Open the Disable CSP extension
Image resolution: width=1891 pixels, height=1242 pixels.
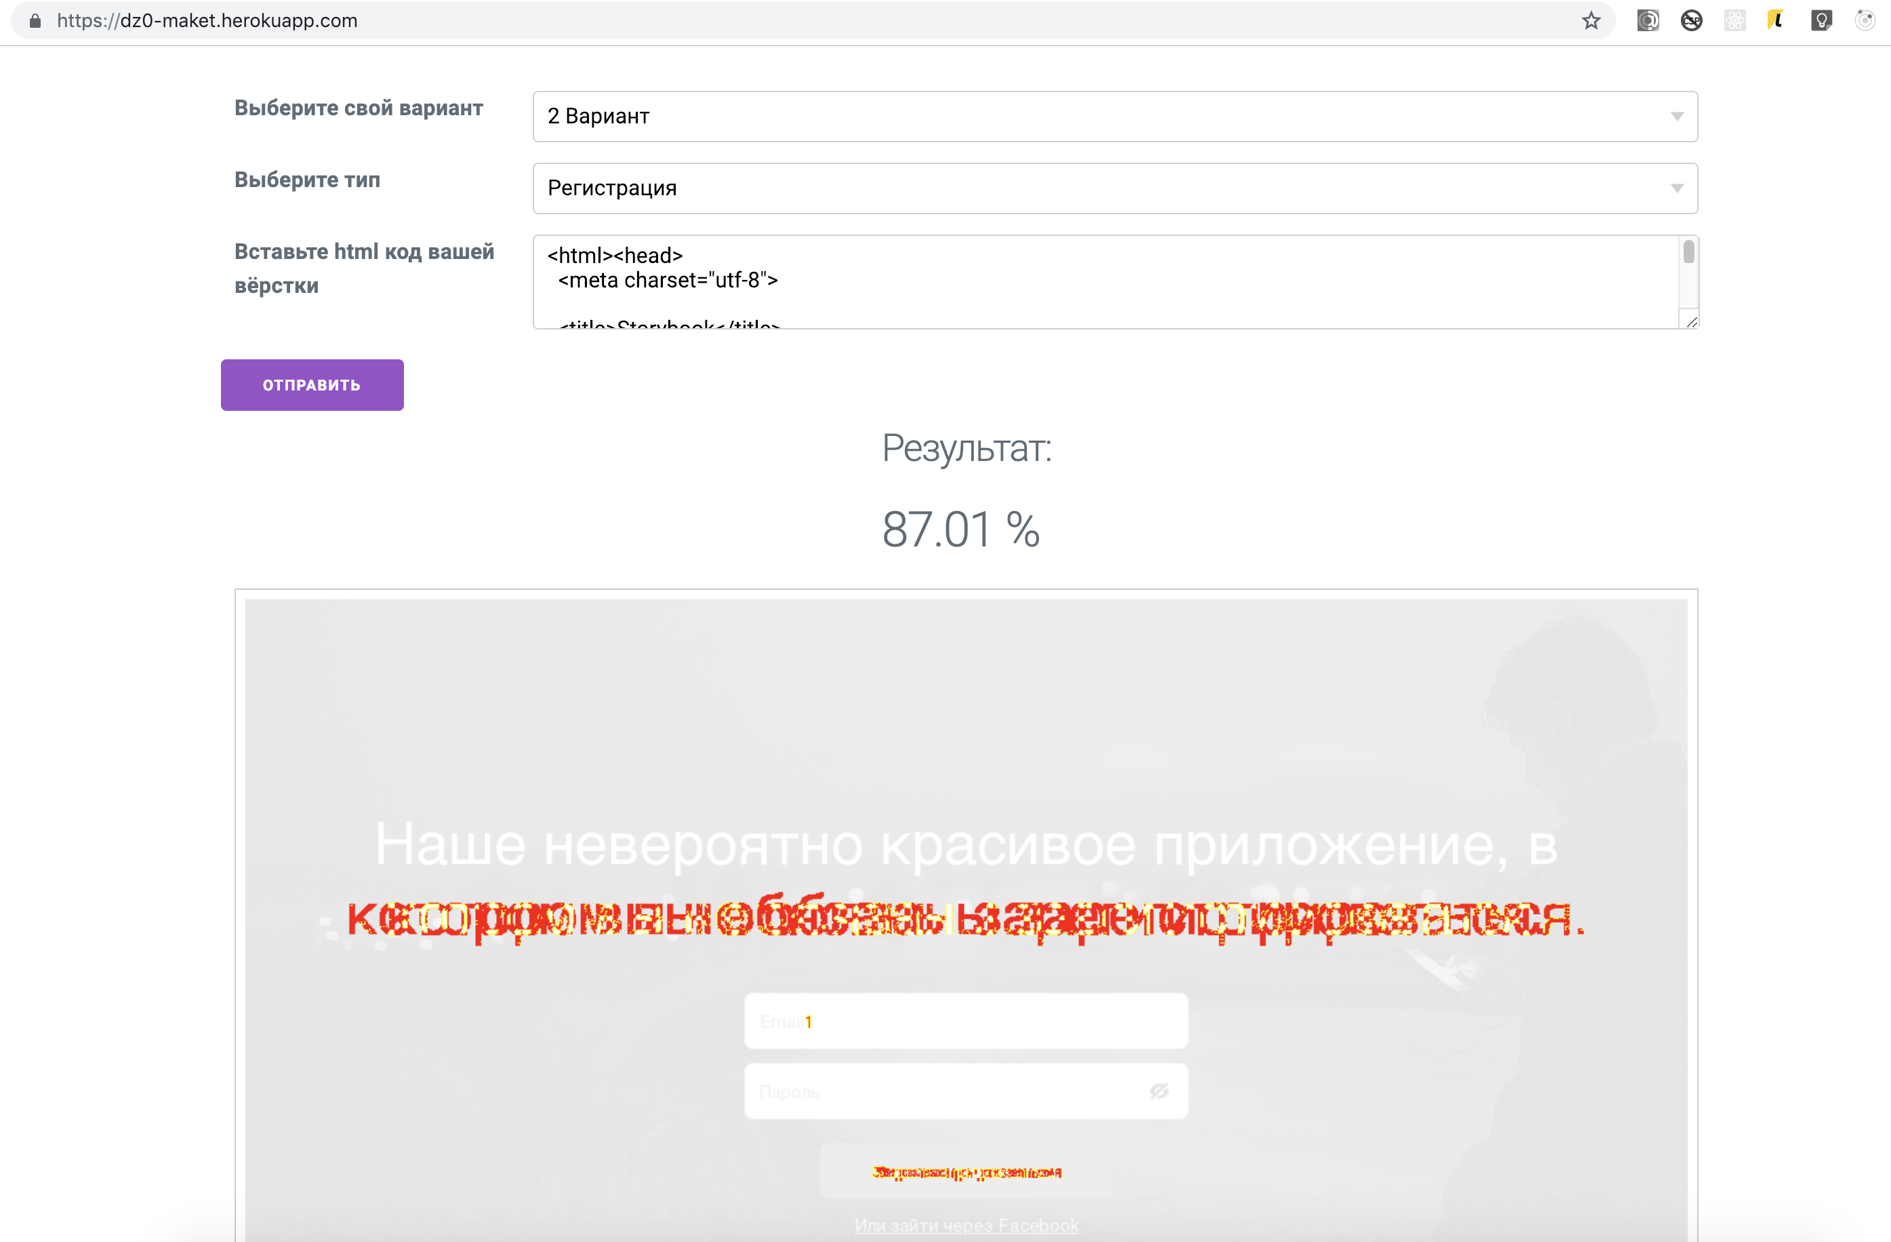click(1692, 20)
